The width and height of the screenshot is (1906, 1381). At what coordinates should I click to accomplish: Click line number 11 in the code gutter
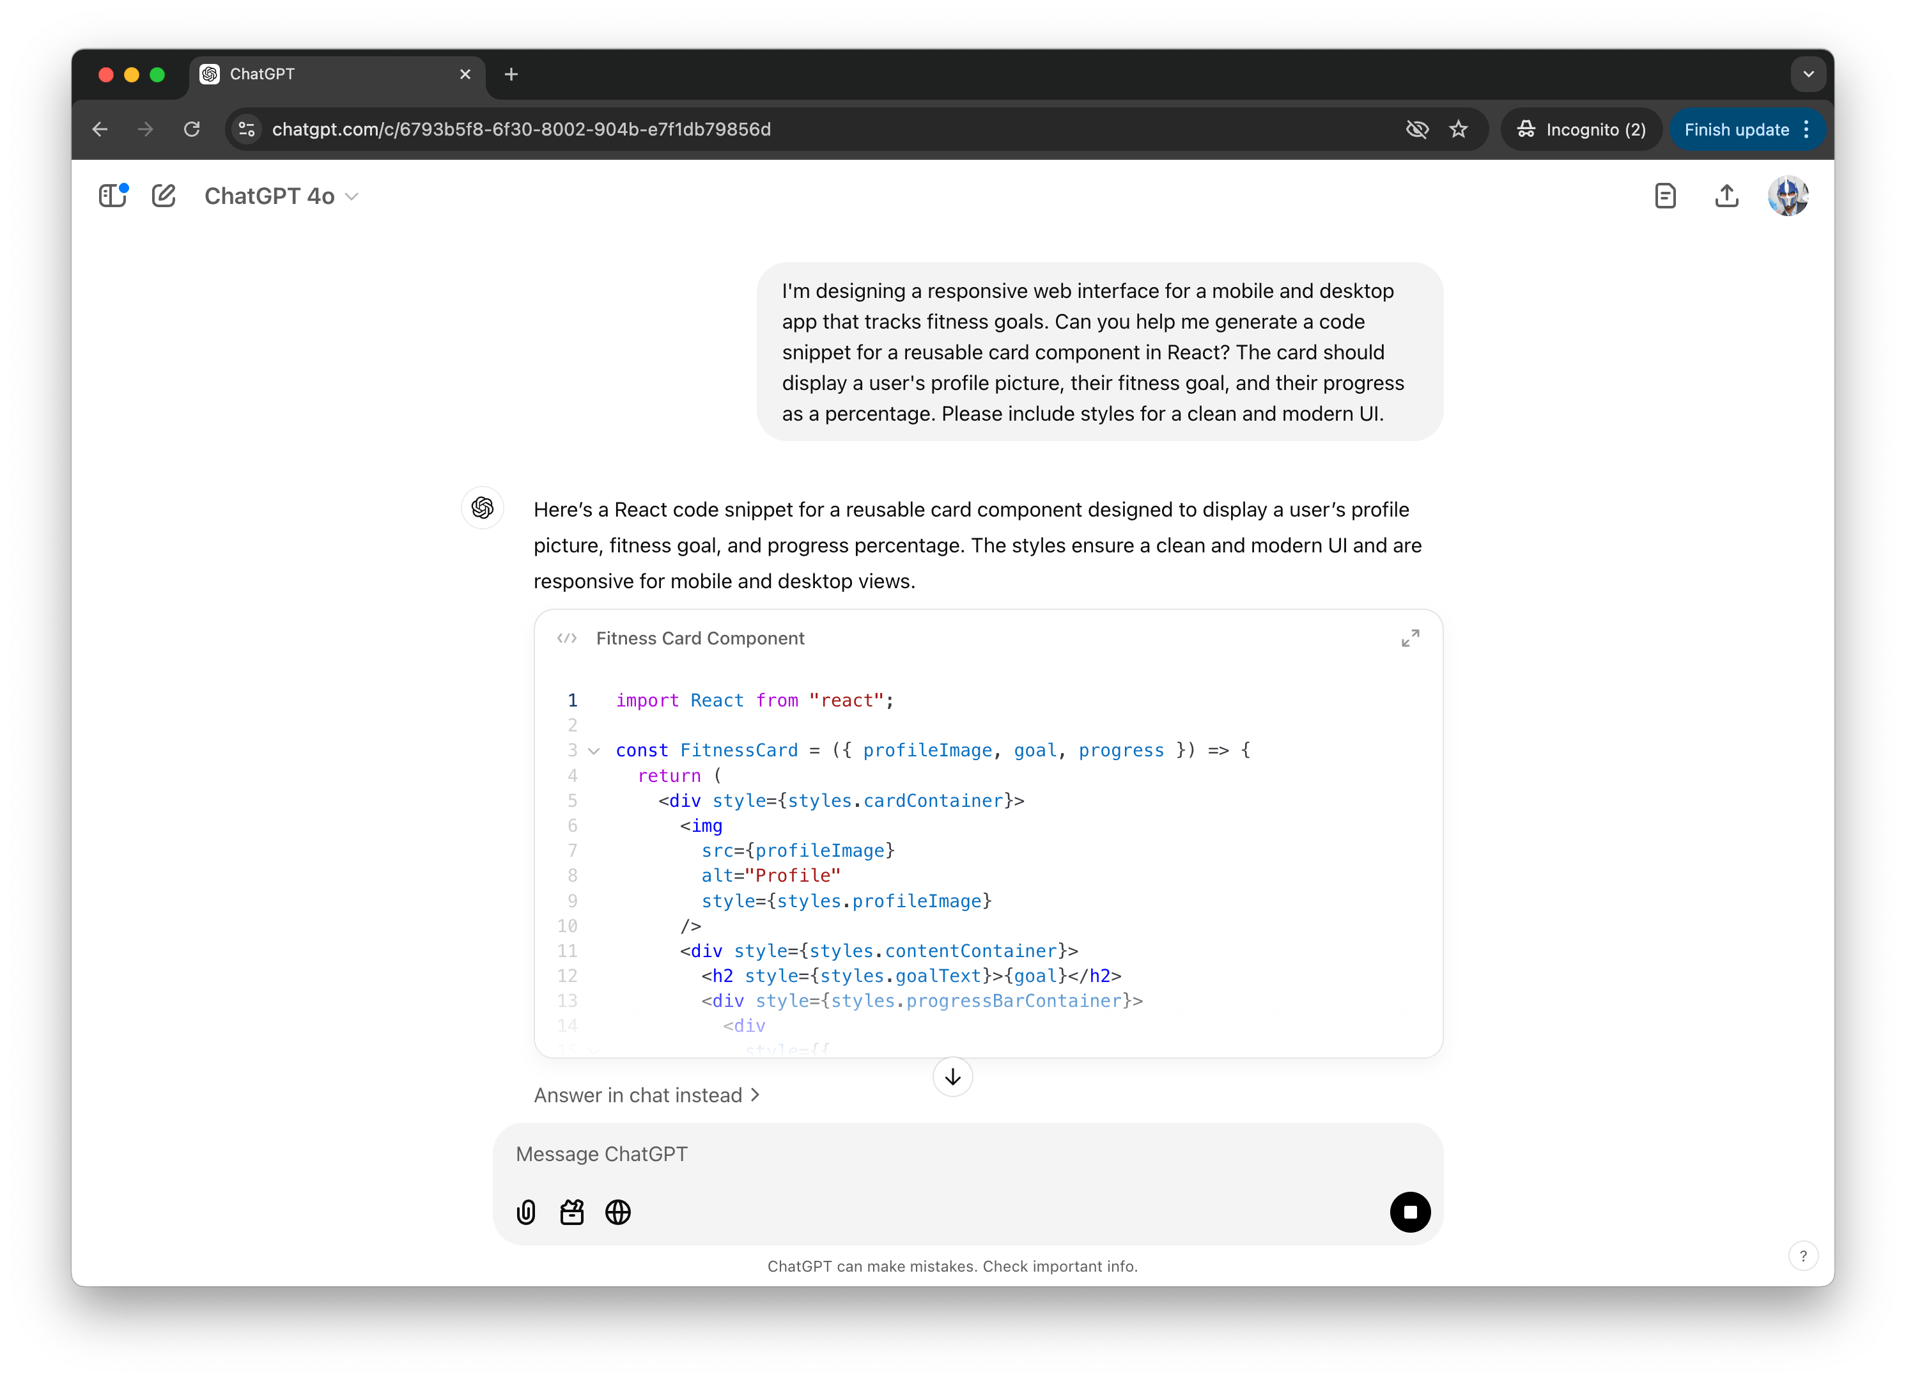click(x=568, y=951)
